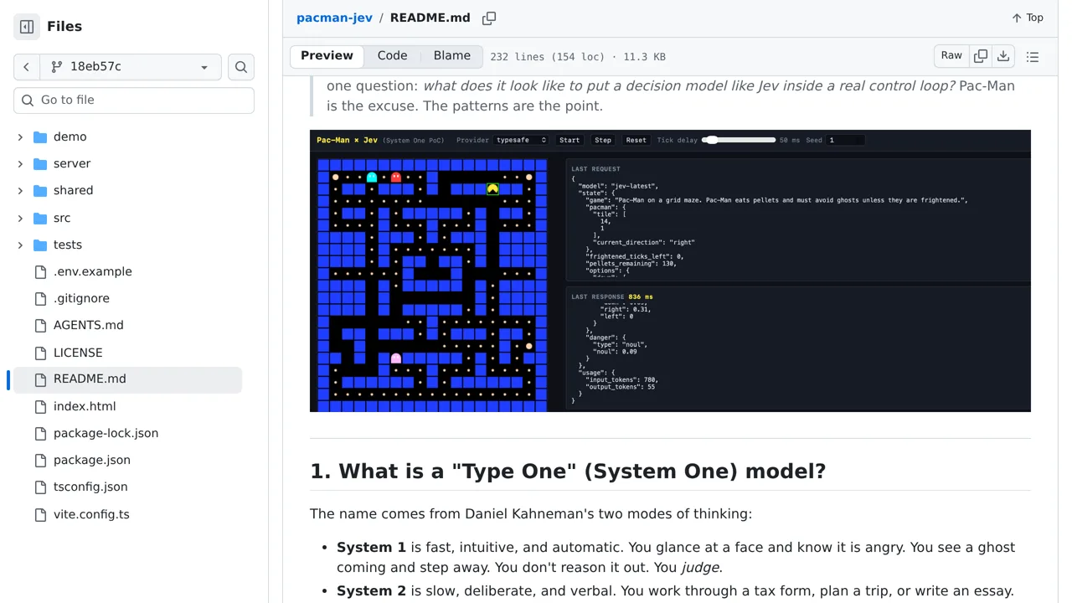Click the .env.example file icon
Viewport: 1072px width, 603px height.
pyautogui.click(x=40, y=271)
